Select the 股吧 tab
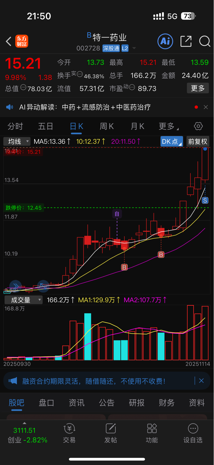The height and width of the screenshot is (465, 214). click(16, 403)
